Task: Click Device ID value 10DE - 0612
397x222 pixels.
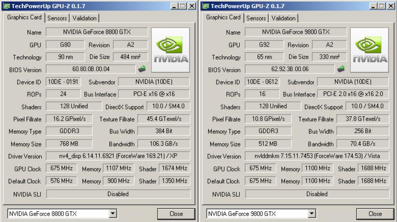Action: pyautogui.click(x=262, y=82)
